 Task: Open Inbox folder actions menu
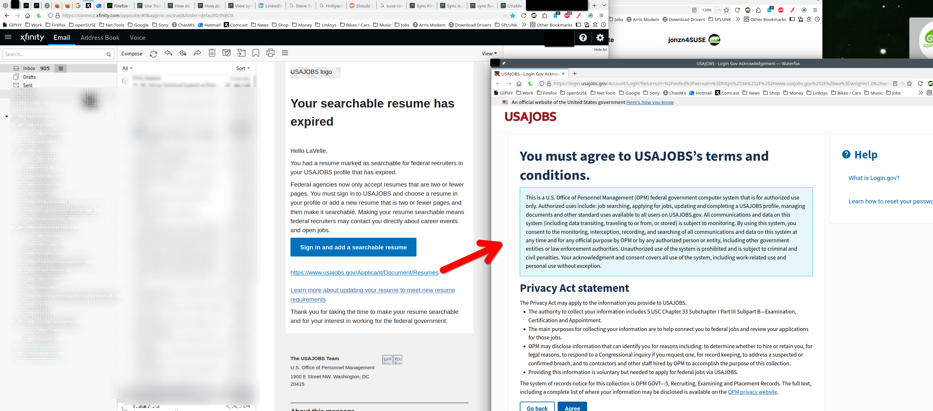[x=61, y=68]
